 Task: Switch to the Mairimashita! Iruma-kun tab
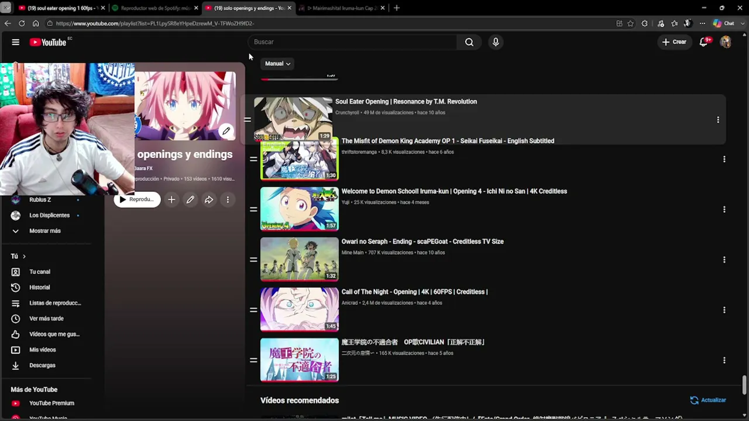click(x=342, y=8)
